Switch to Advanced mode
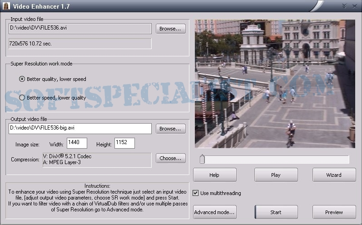This screenshot has height=225, width=362. [214, 212]
